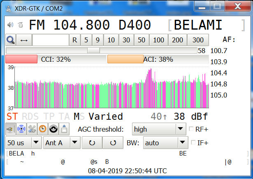This screenshot has height=179, width=253.
Task: Click the RDS indicator label
Action: [30, 116]
